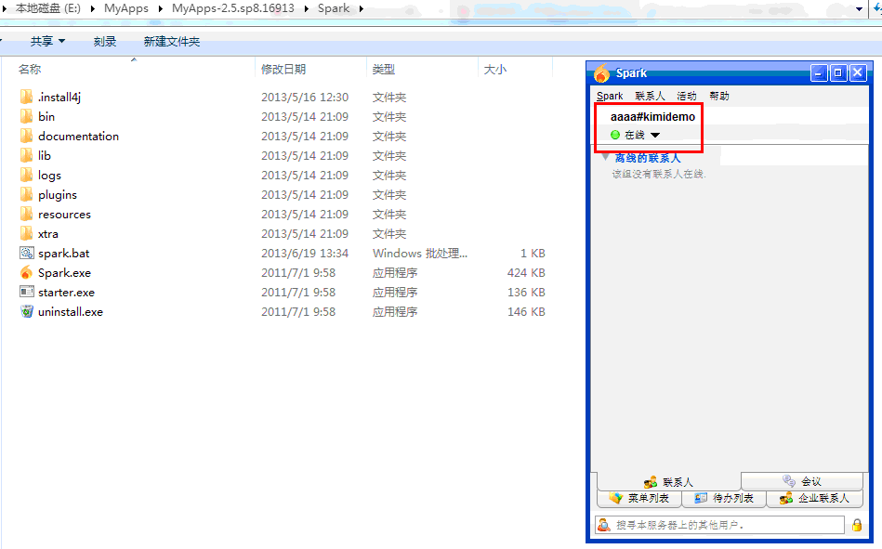The height and width of the screenshot is (549, 882).
Task: Click the 新建文件夹 button
Action: coord(172,41)
